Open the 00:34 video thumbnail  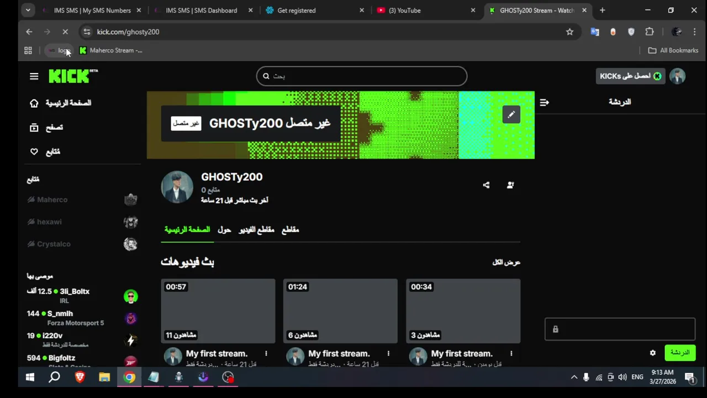[x=463, y=311]
